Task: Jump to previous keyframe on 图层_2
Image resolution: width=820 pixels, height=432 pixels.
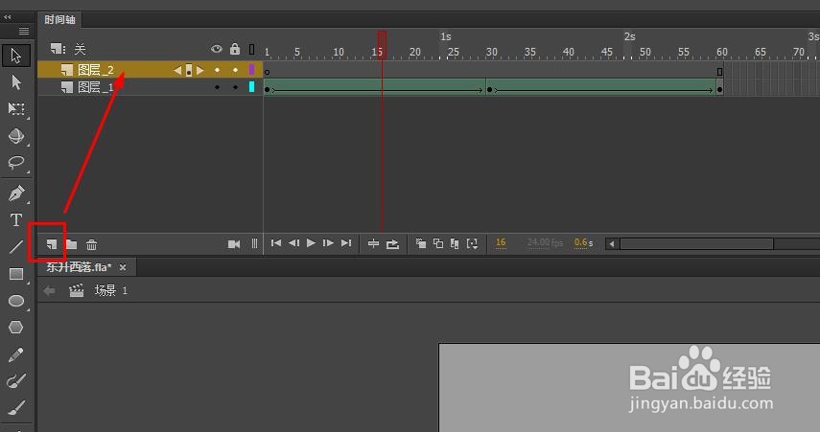Action: (177, 70)
